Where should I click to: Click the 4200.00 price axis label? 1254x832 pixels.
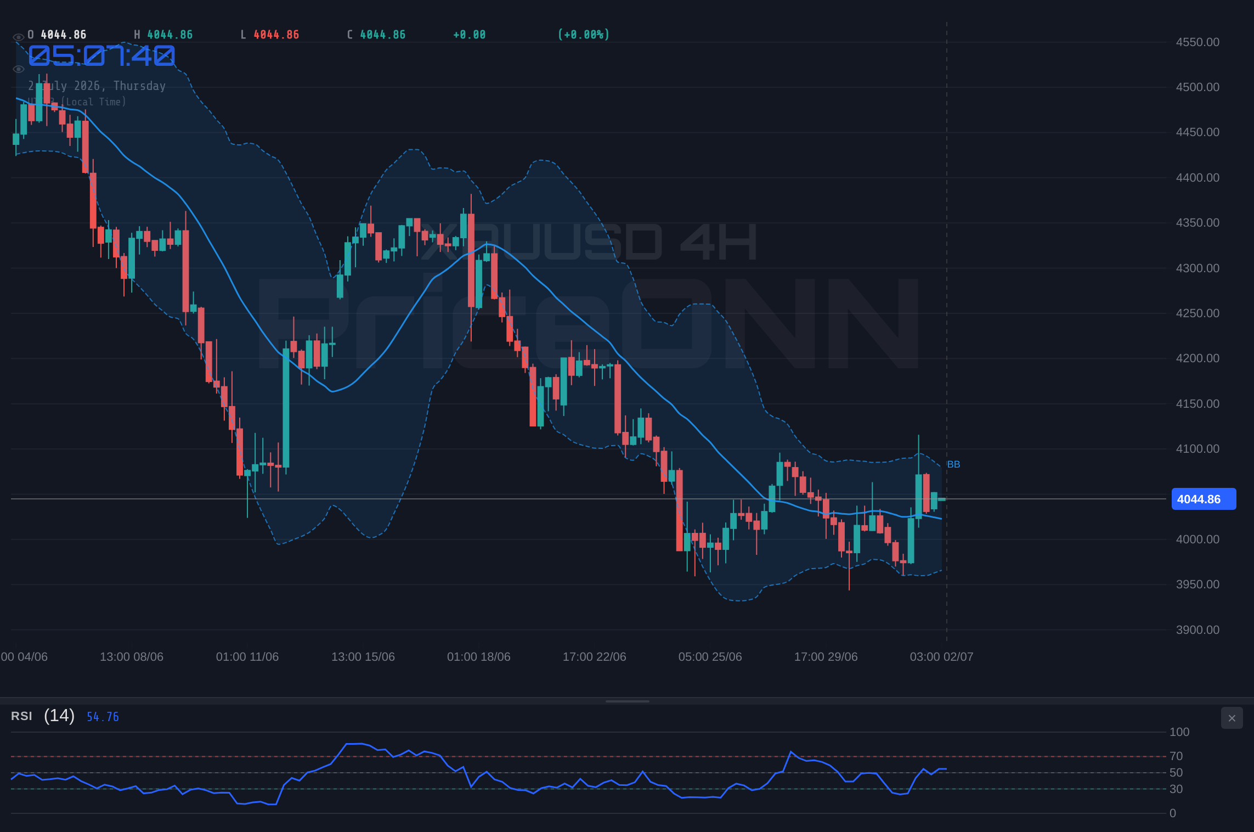[x=1197, y=358]
